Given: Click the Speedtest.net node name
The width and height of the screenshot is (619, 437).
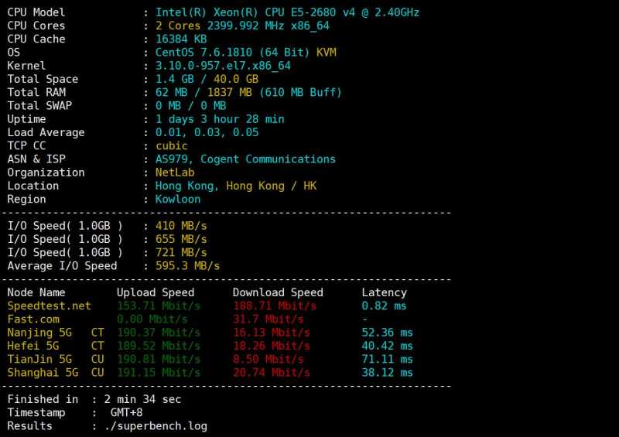Looking at the screenshot, I should (x=49, y=306).
